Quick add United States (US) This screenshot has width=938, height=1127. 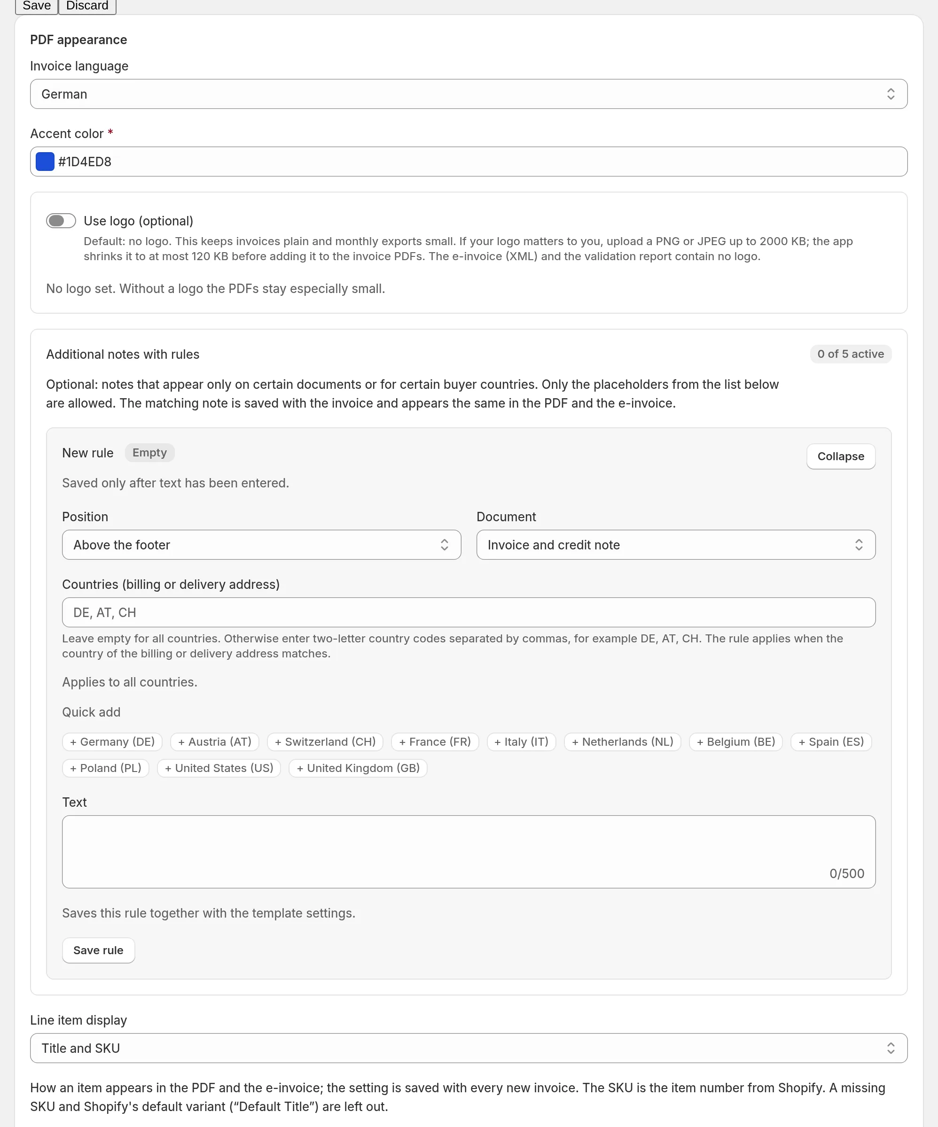219,768
